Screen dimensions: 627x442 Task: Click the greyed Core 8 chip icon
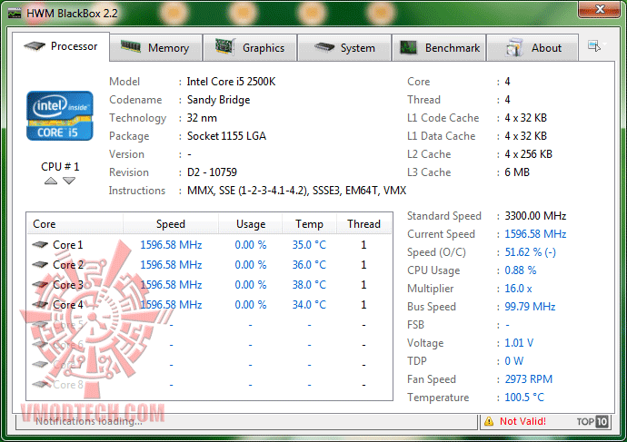(x=40, y=384)
